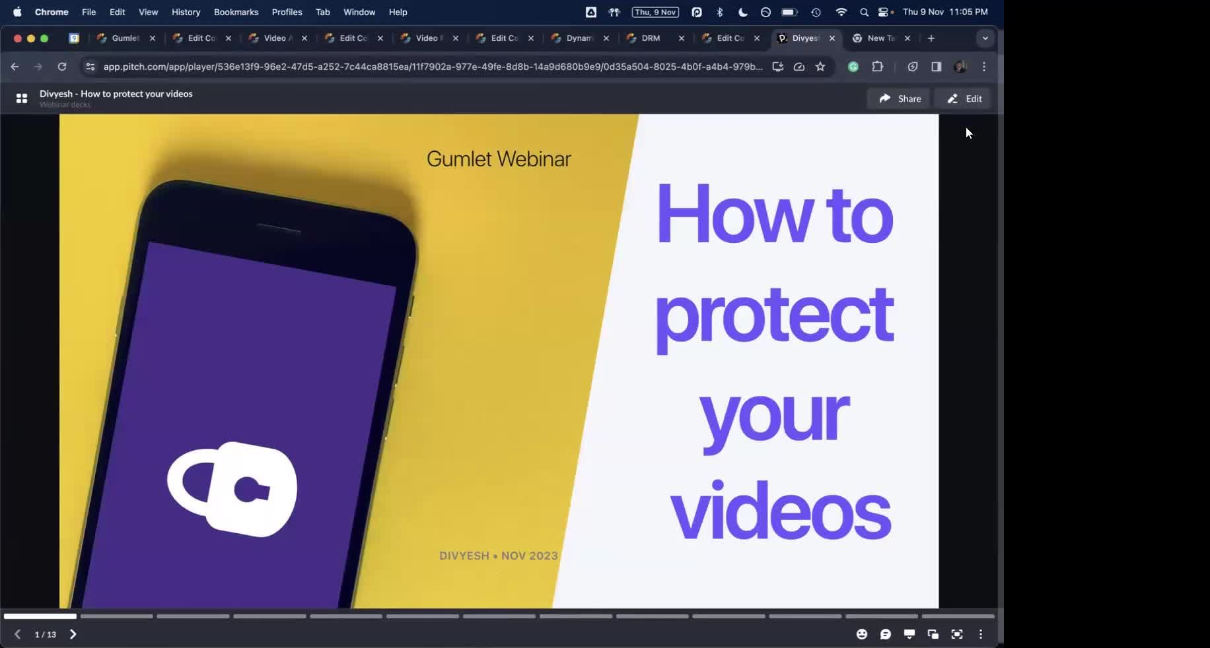Open the comments speech bubble icon
Screen dimensions: 1210x648
click(x=886, y=634)
